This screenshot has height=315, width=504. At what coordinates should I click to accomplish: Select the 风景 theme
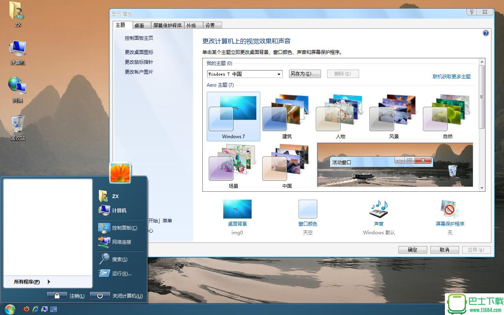pyautogui.click(x=394, y=117)
